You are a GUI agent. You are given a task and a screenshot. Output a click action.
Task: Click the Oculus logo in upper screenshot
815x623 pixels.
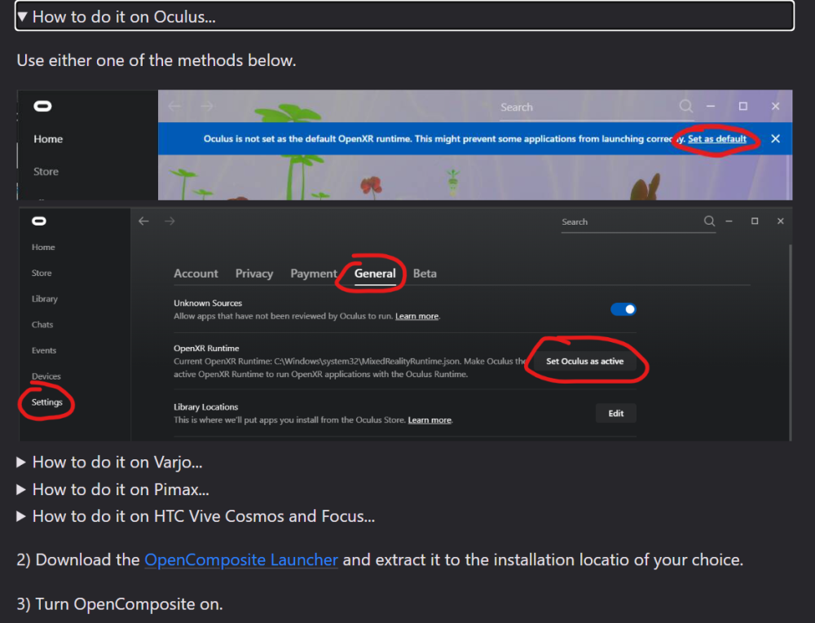tap(42, 107)
